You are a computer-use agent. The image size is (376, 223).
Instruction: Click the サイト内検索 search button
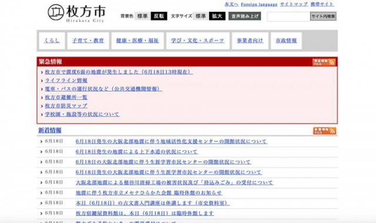pos(323,16)
